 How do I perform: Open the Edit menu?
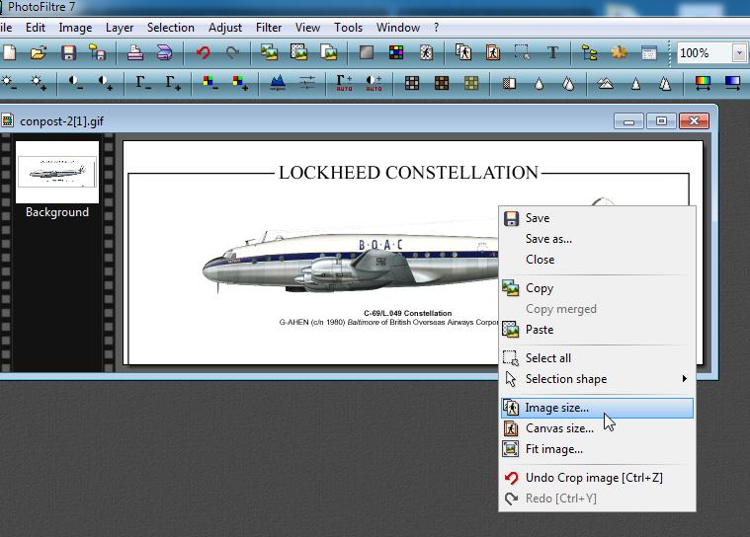click(36, 28)
